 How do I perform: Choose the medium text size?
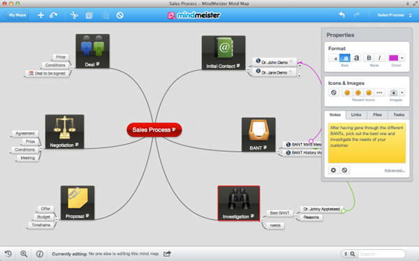click(x=345, y=58)
